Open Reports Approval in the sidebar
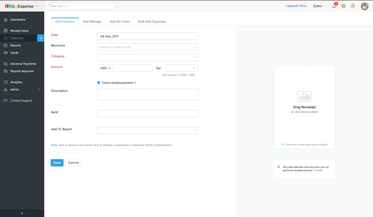The width and height of the screenshot is (373, 217). pos(22,71)
